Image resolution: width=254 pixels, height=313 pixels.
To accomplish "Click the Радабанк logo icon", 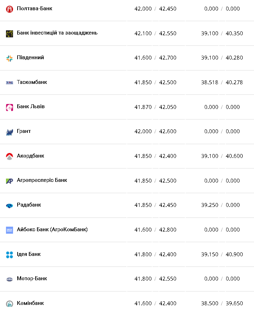I will (10, 205).
